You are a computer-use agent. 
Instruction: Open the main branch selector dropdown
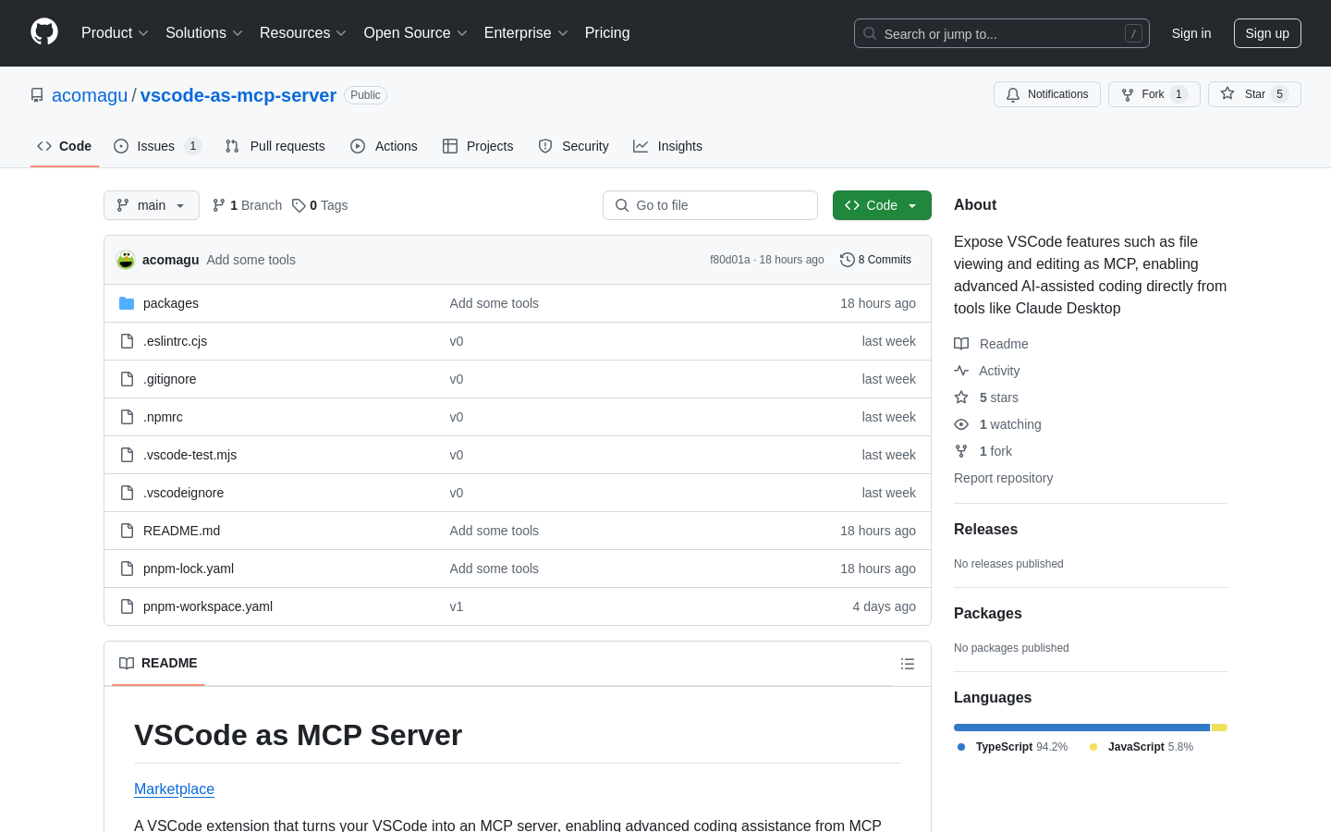click(x=152, y=205)
